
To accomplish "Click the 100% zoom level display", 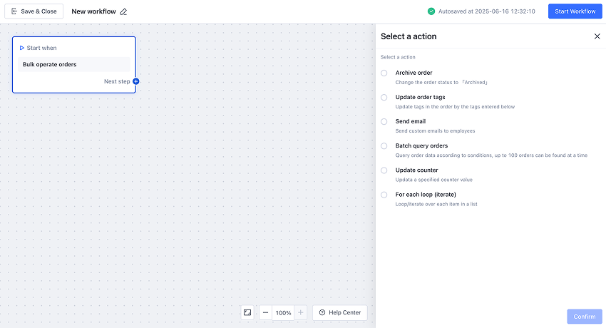I will tap(283, 312).
